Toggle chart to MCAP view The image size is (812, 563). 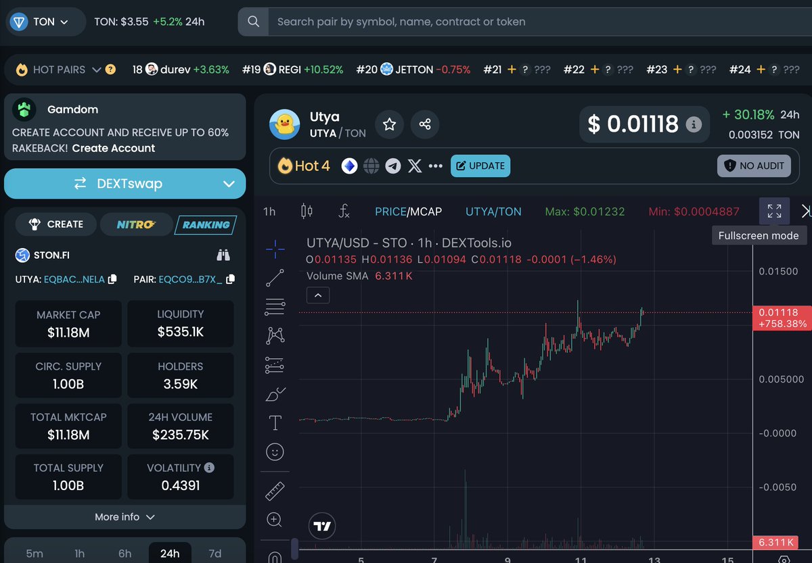click(425, 212)
